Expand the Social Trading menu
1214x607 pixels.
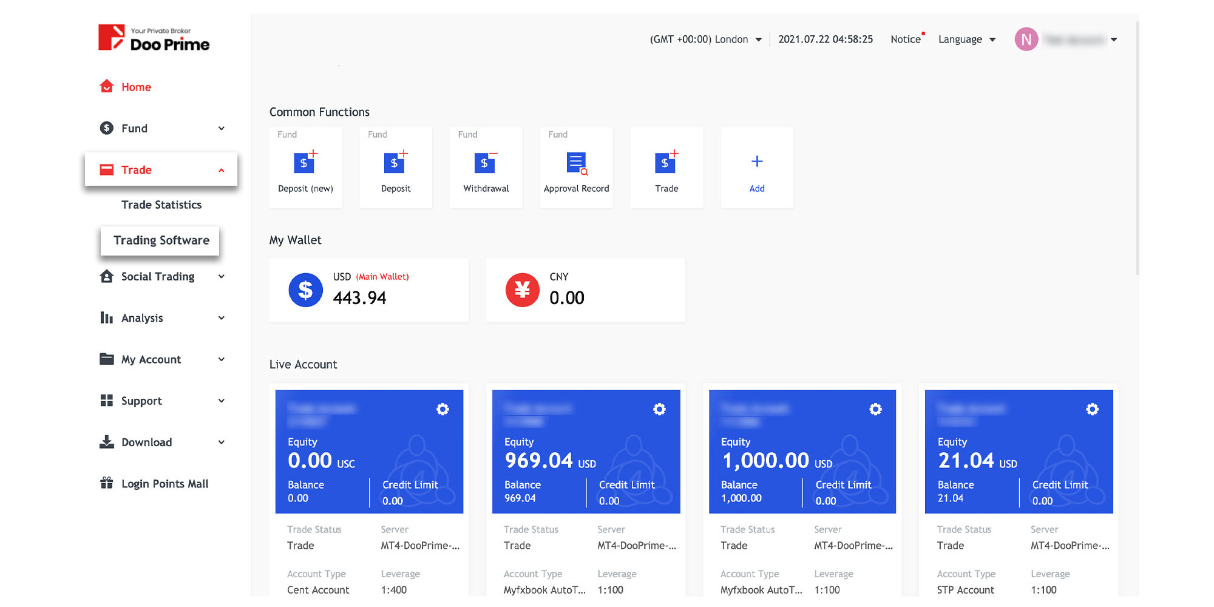pyautogui.click(x=161, y=277)
